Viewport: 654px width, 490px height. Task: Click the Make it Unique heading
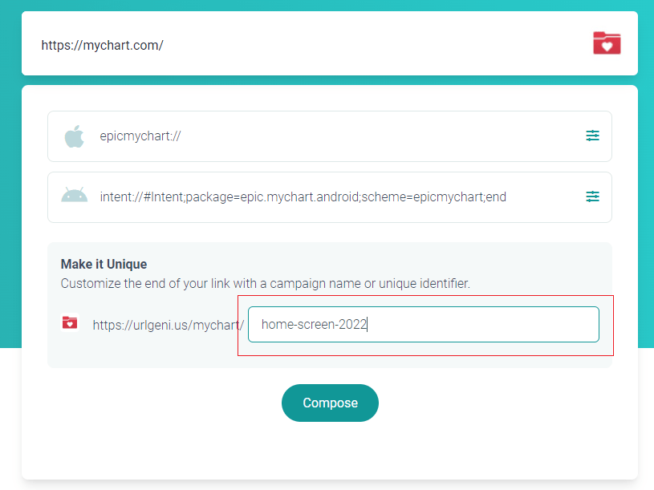pos(104,264)
